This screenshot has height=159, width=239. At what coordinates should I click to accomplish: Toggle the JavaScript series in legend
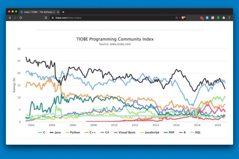pos(150,133)
